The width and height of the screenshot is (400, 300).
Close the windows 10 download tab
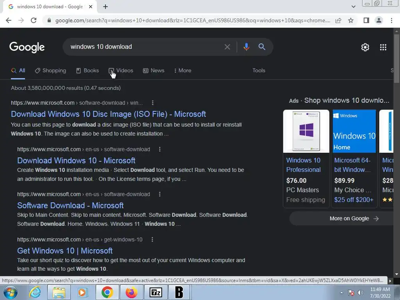[x=91, y=7]
